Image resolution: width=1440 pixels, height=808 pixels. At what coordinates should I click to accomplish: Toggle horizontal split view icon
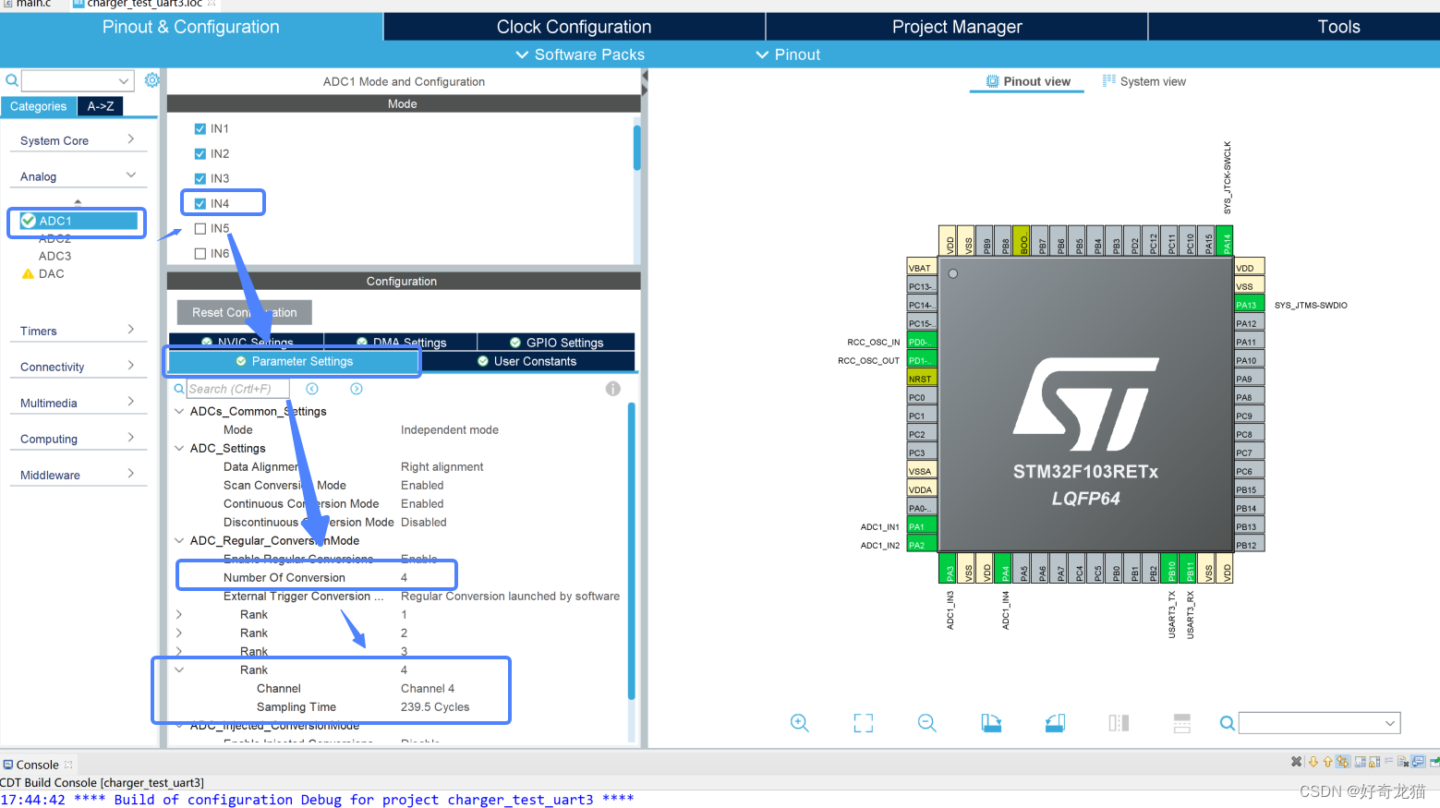[1182, 723]
